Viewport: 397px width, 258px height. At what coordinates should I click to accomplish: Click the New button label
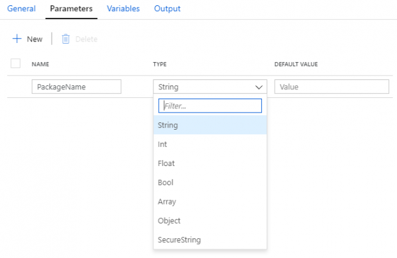pos(34,39)
